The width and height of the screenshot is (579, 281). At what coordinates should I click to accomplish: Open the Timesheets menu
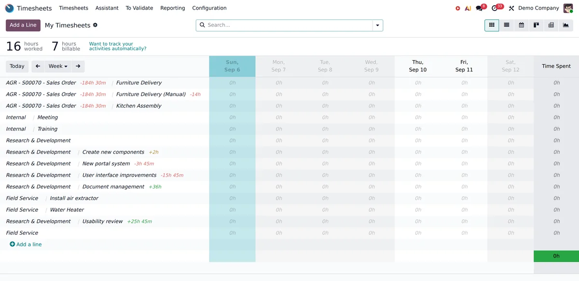point(73,8)
